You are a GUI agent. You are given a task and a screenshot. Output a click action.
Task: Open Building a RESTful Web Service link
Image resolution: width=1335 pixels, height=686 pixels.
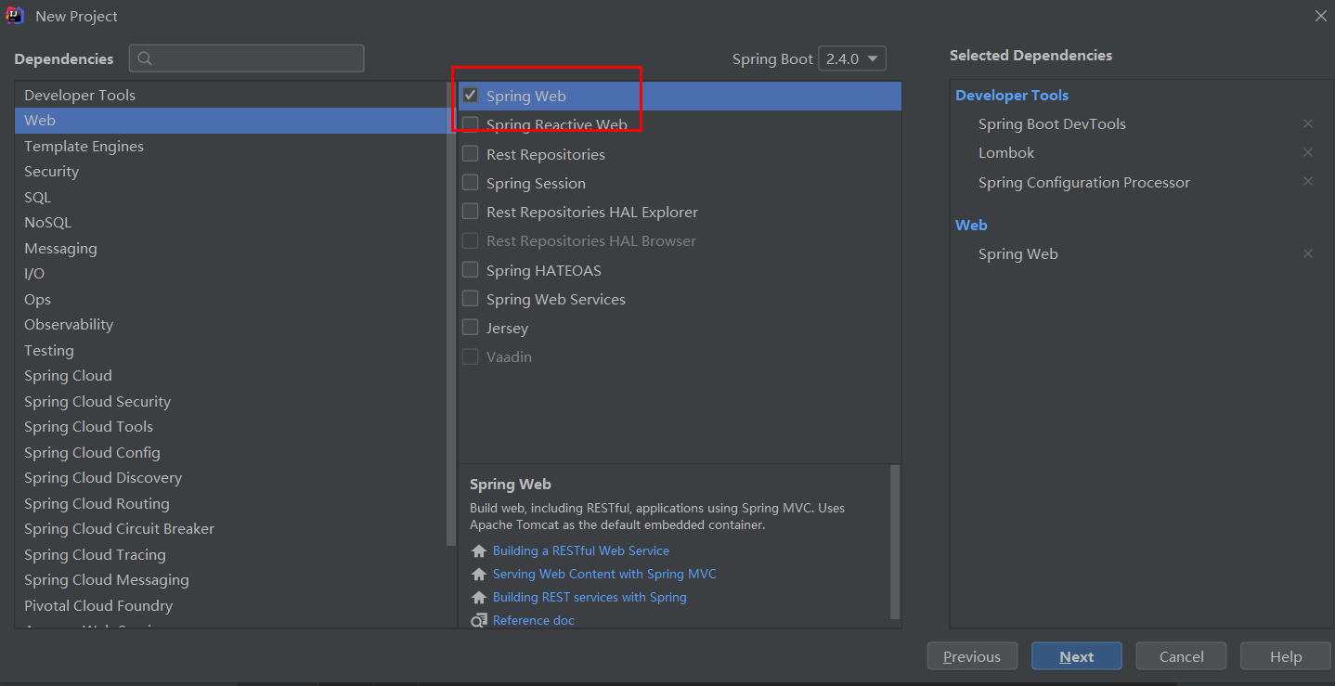click(581, 550)
